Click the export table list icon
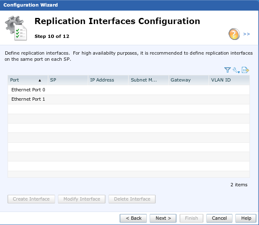This screenshot has width=259, height=225. (x=245, y=70)
